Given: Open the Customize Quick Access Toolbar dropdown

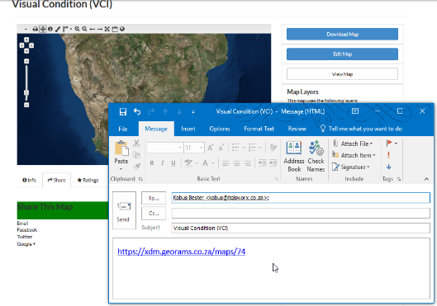Looking at the screenshot, I should tap(193, 112).
